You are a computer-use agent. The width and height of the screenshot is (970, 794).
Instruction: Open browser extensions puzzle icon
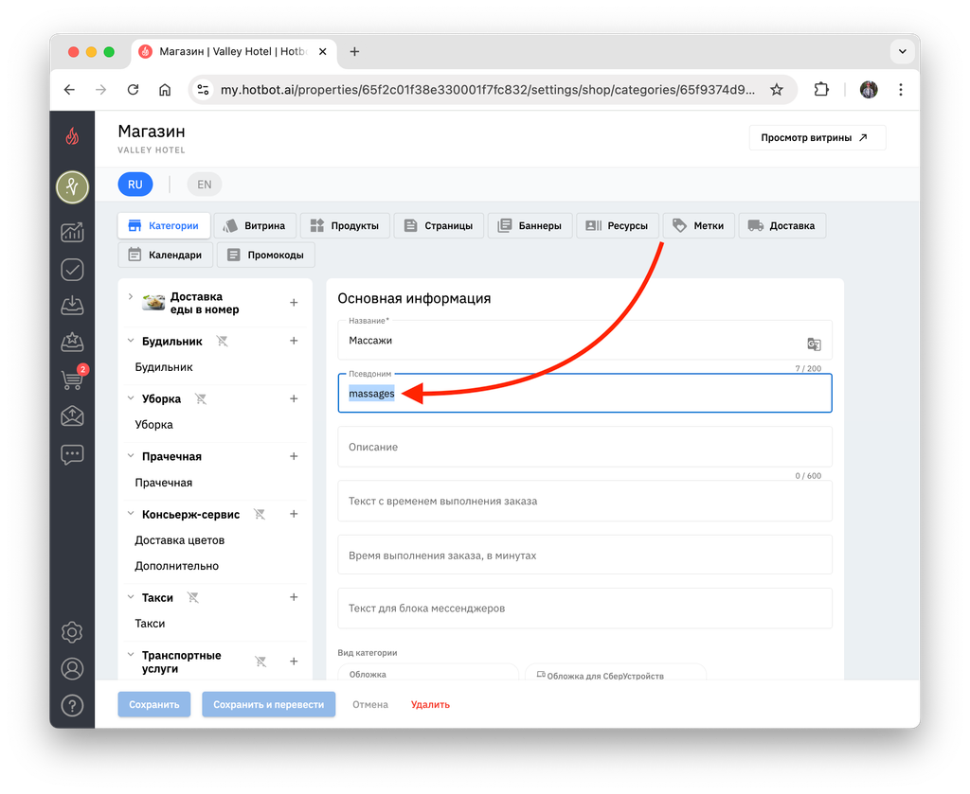[821, 90]
